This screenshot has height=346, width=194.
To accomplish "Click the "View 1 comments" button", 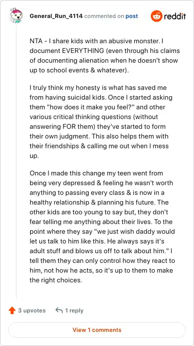I will [97, 330].
